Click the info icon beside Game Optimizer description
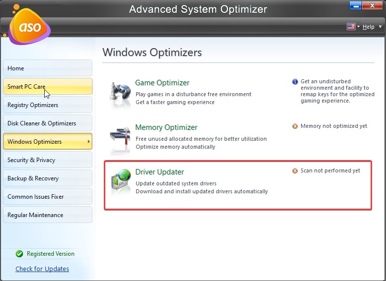 click(295, 82)
